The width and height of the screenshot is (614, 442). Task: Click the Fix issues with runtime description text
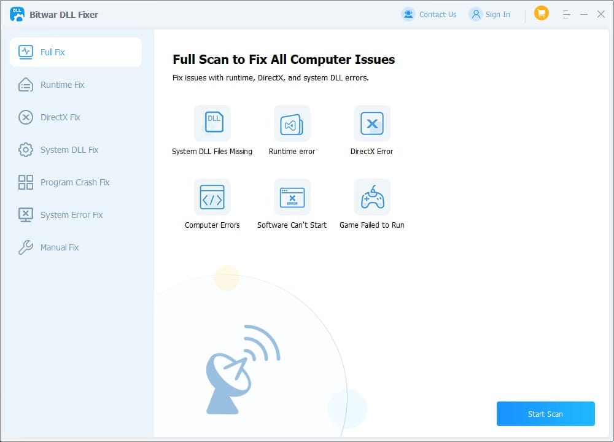(271, 78)
